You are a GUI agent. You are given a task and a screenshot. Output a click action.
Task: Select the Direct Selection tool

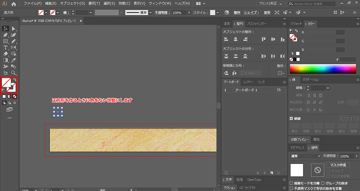coord(14,29)
